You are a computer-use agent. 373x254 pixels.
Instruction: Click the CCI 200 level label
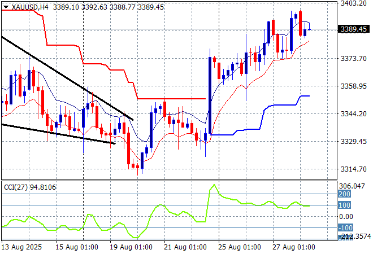(344, 194)
